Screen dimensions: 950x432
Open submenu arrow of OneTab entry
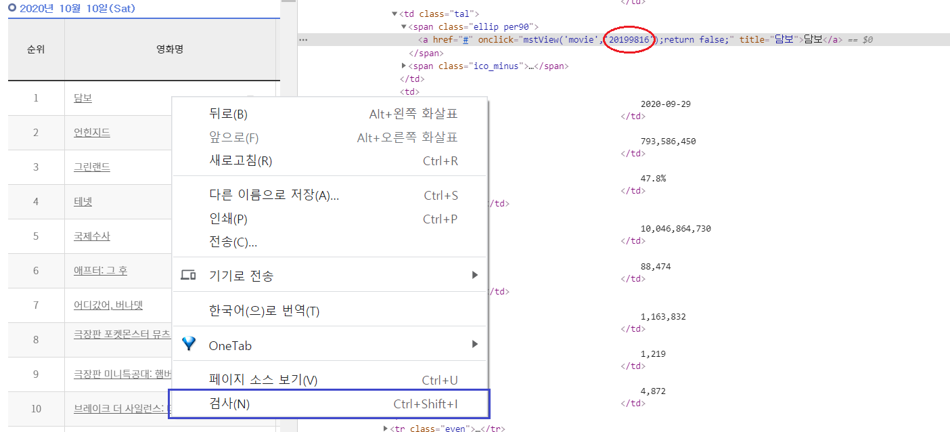click(474, 344)
